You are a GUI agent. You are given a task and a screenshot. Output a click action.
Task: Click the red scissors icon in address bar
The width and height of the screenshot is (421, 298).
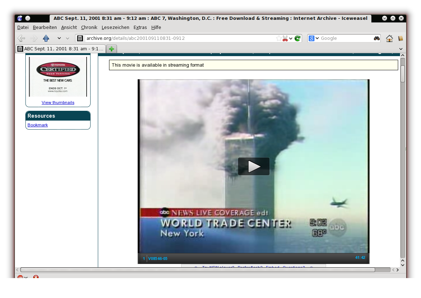[x=285, y=38]
